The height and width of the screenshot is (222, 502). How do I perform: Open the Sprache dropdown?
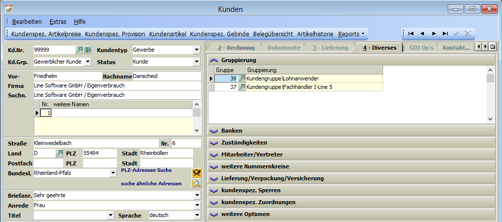point(197,215)
